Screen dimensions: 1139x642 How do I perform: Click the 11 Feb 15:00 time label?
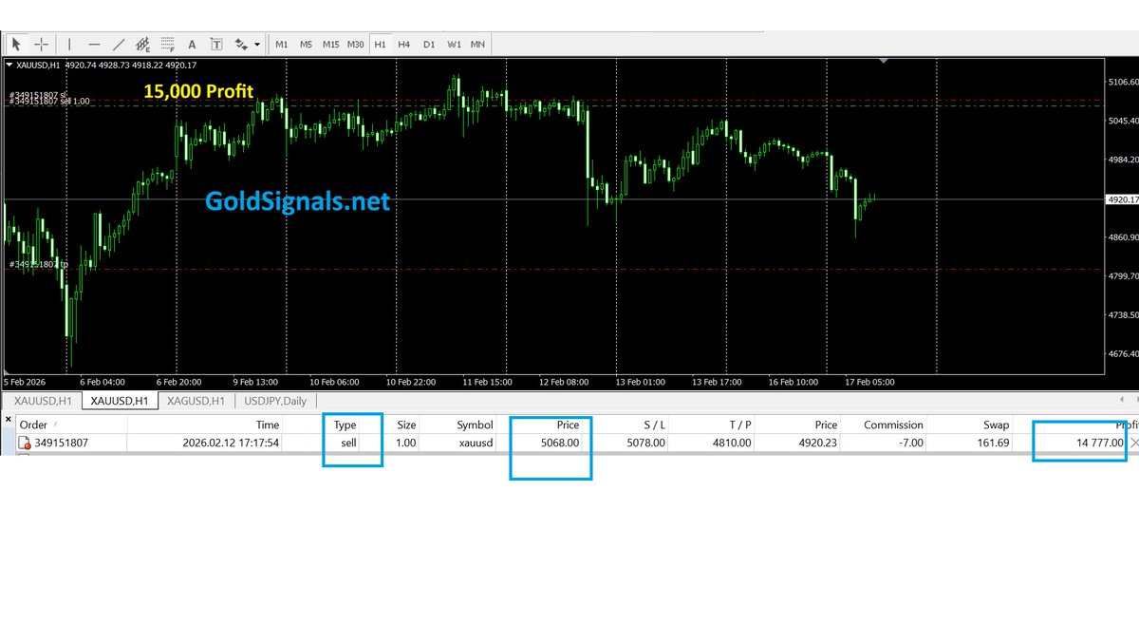pyautogui.click(x=487, y=382)
